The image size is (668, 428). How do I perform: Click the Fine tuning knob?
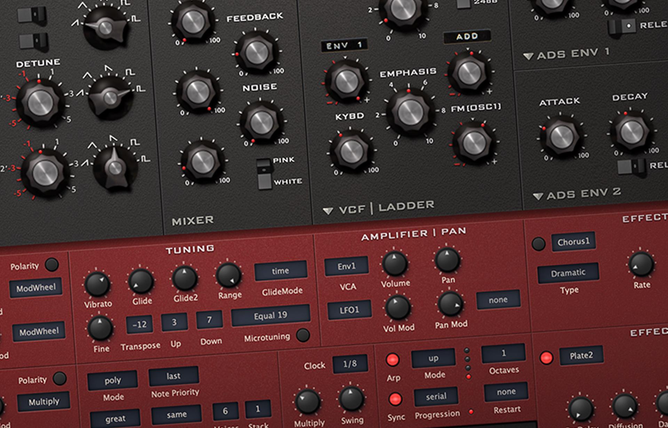[x=100, y=328]
